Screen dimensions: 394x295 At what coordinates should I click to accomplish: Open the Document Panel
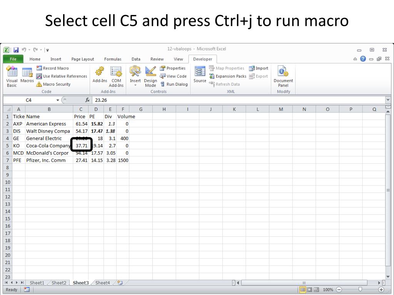(283, 76)
